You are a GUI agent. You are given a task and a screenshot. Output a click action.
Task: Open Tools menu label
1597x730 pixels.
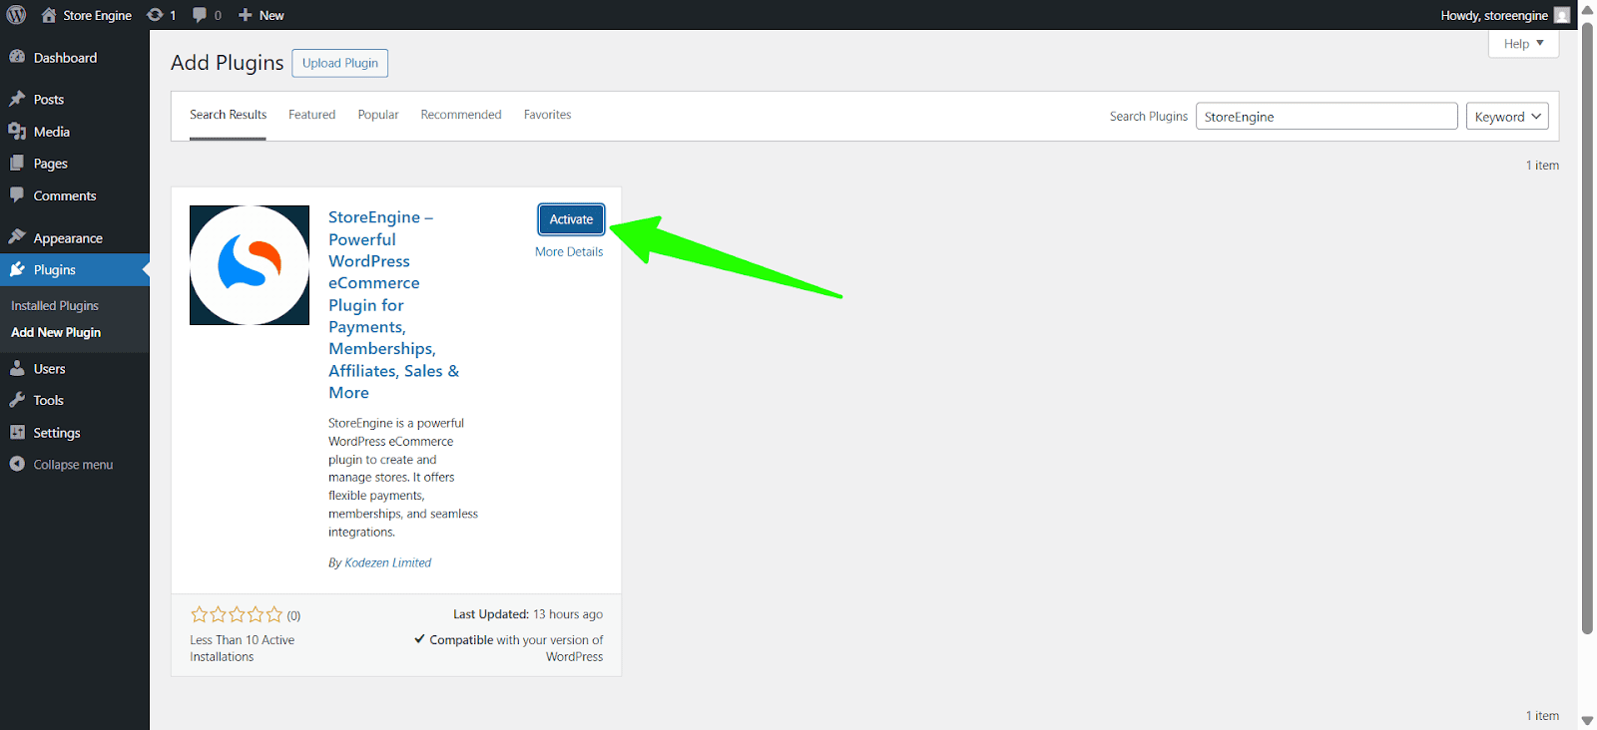[x=49, y=401]
